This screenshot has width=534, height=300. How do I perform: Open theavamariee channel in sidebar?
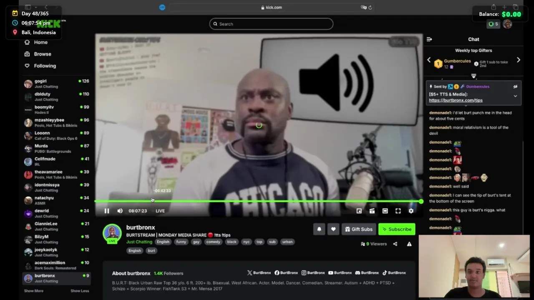tap(56, 174)
